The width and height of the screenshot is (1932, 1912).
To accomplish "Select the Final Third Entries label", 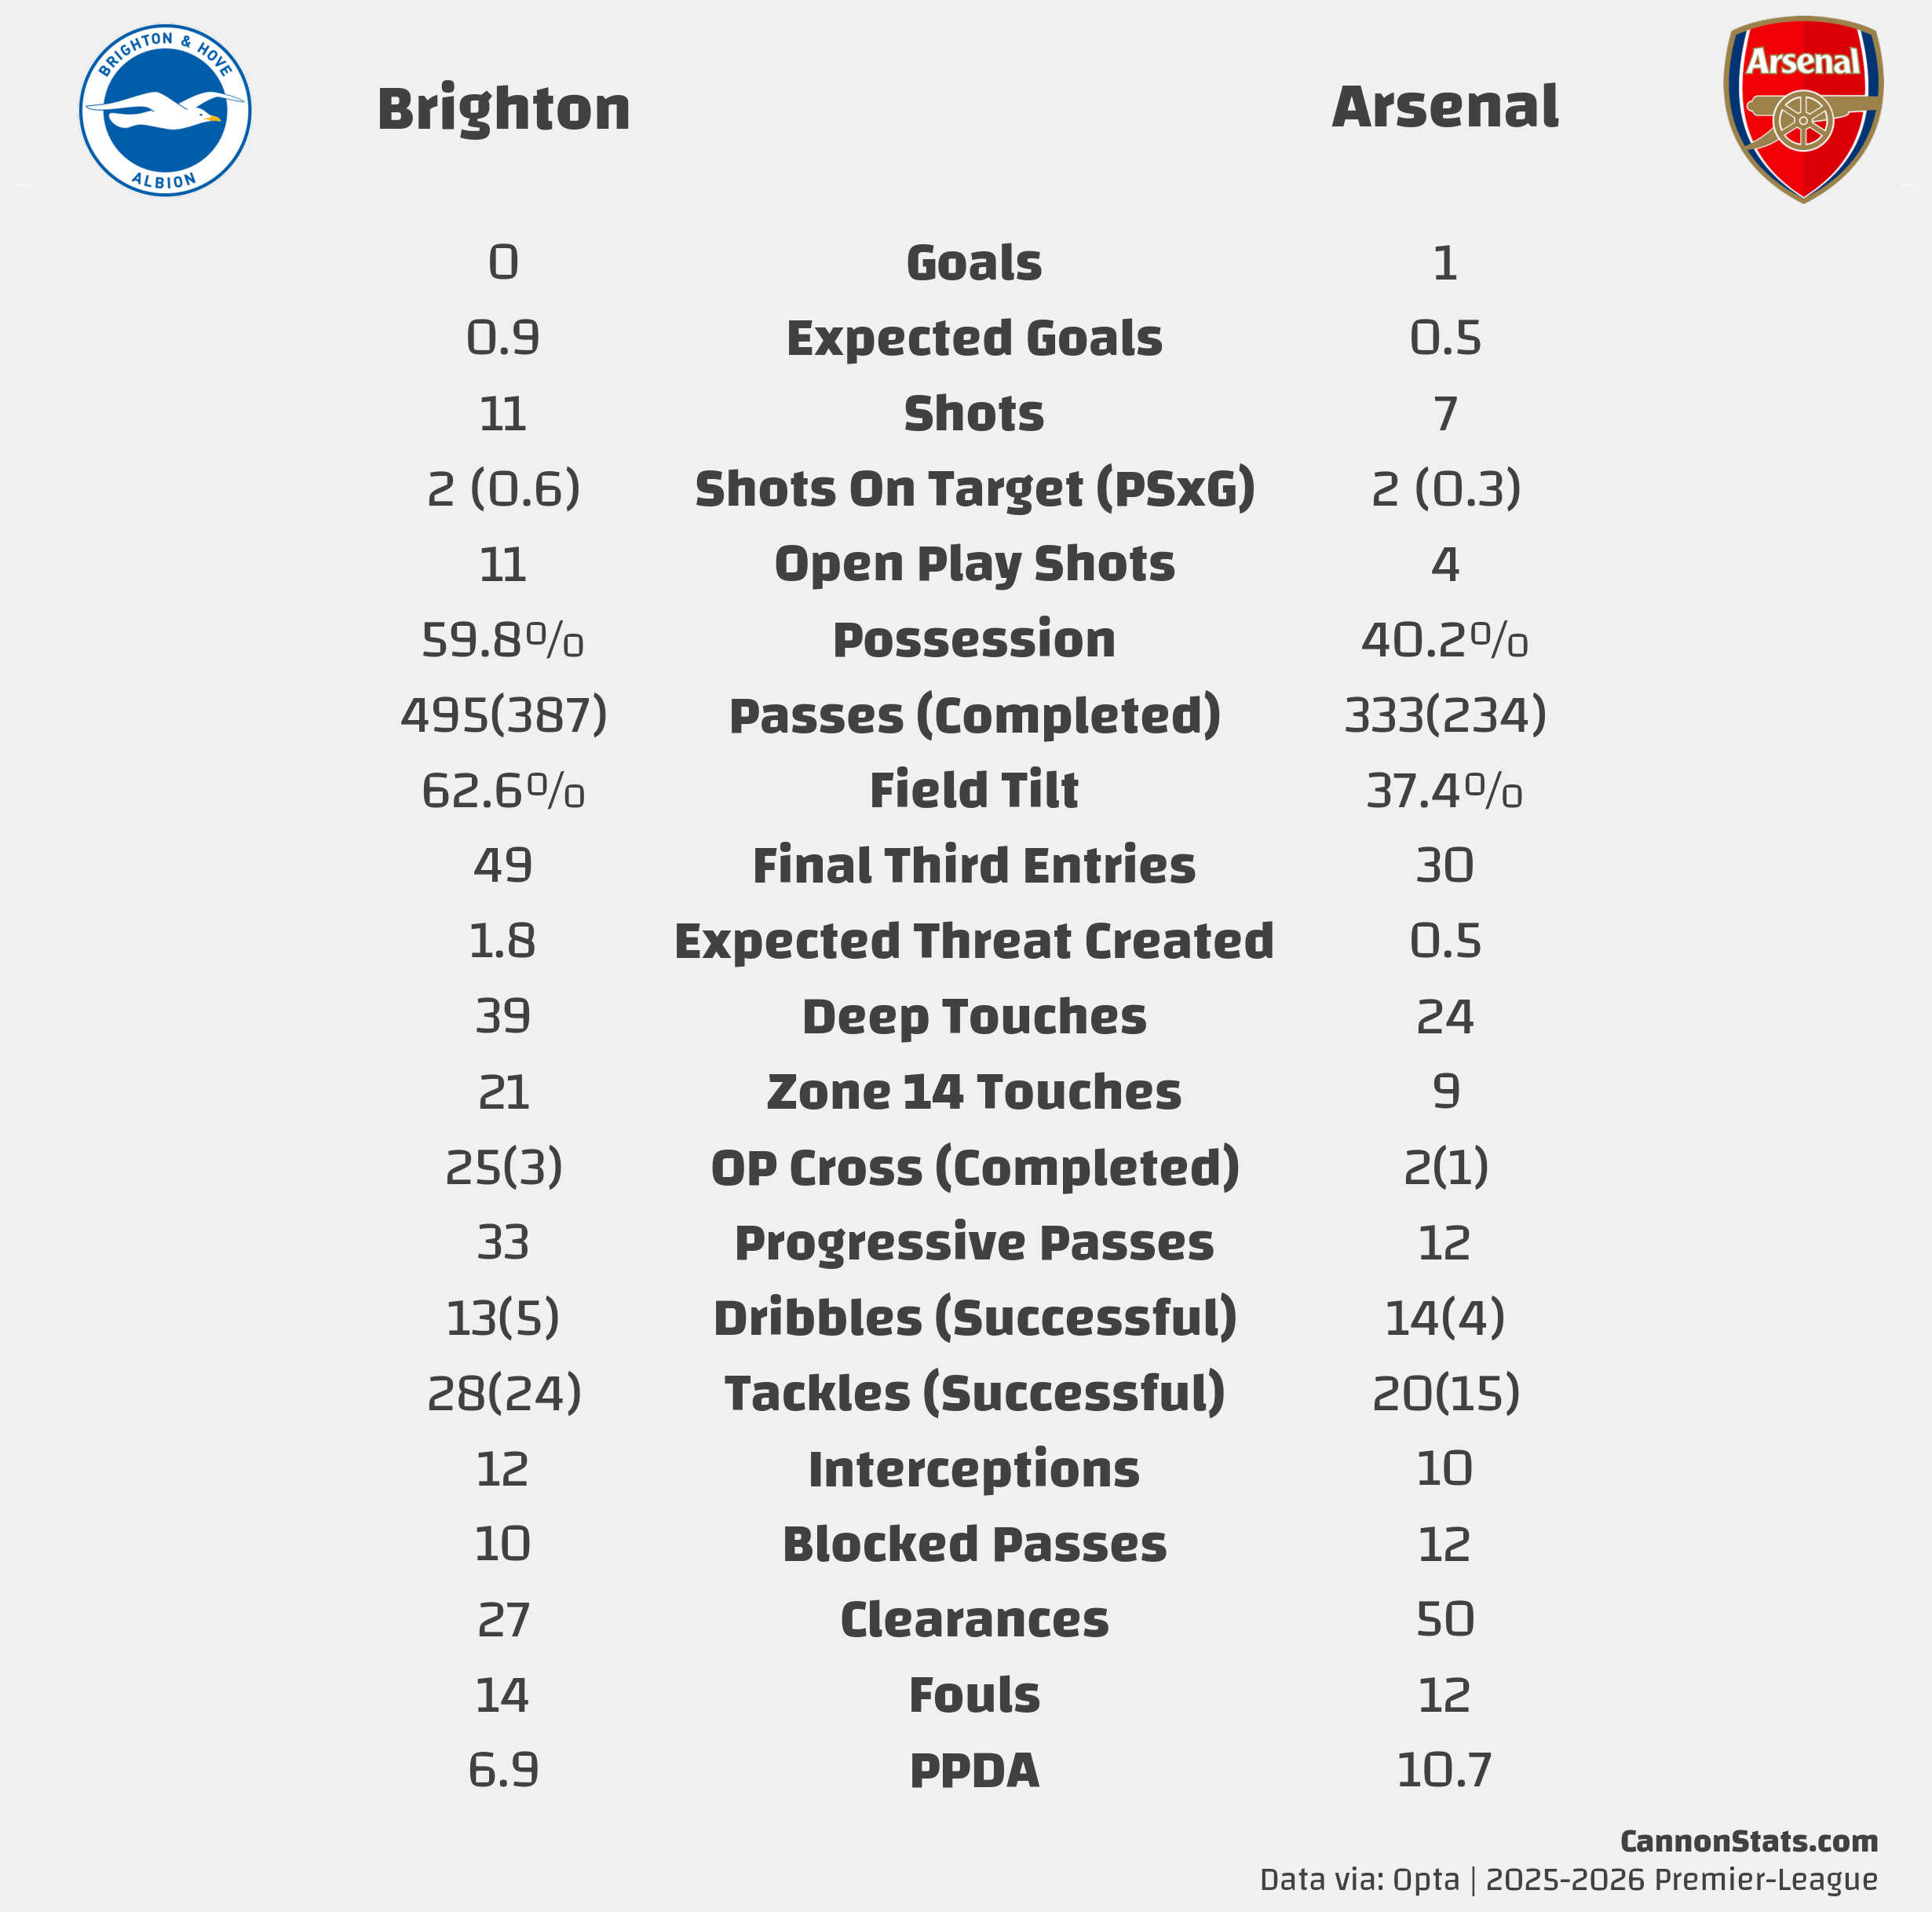I will tap(974, 865).
